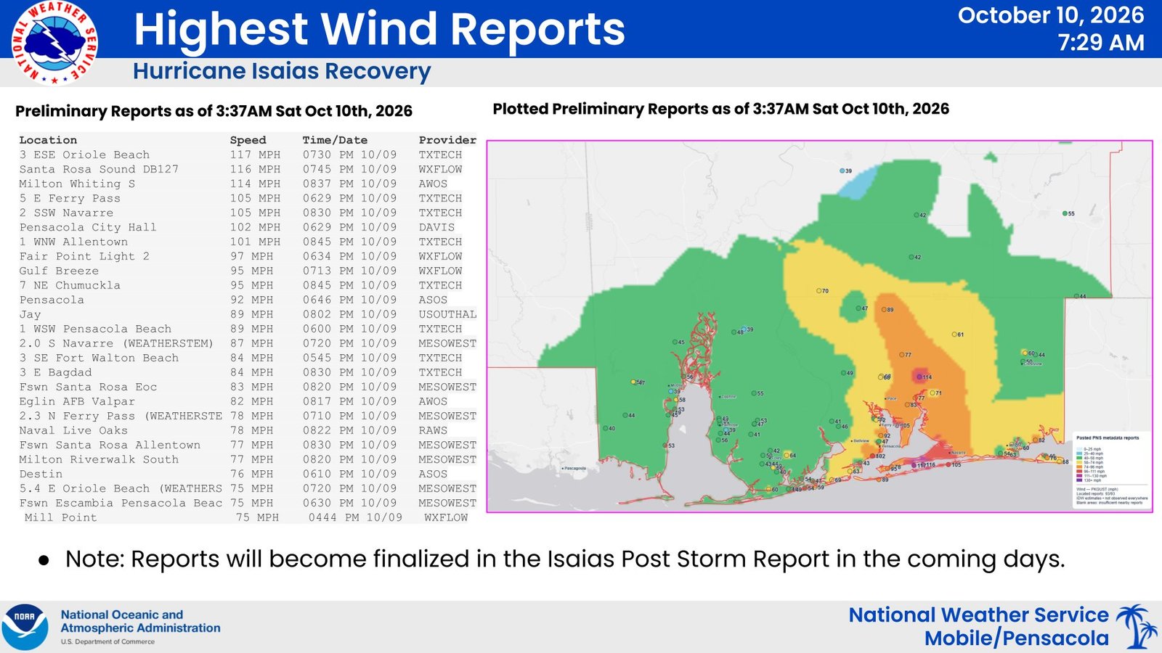Select the '1 WSW Pensacola Beach' location
1162x653 pixels.
pyautogui.click(x=95, y=329)
